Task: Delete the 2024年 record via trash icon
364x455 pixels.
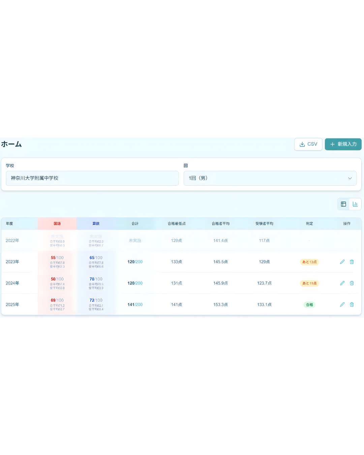Action: [352, 283]
